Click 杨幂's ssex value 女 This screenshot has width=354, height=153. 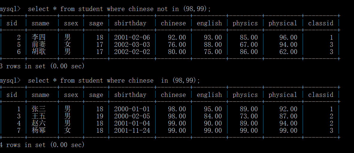(67, 130)
